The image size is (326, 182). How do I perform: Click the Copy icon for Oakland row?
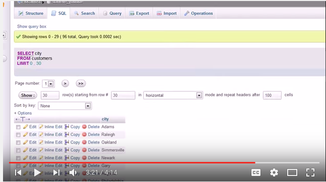pyautogui.click(x=67, y=142)
